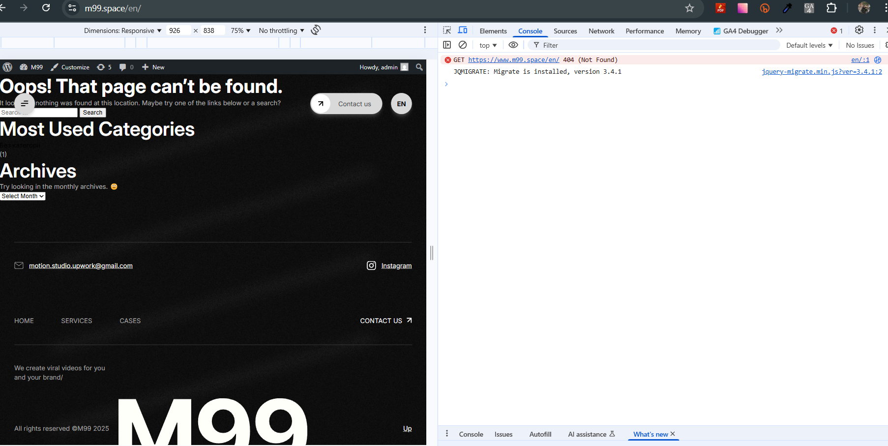Click the Contact us pill button
888x446 pixels.
click(x=346, y=104)
